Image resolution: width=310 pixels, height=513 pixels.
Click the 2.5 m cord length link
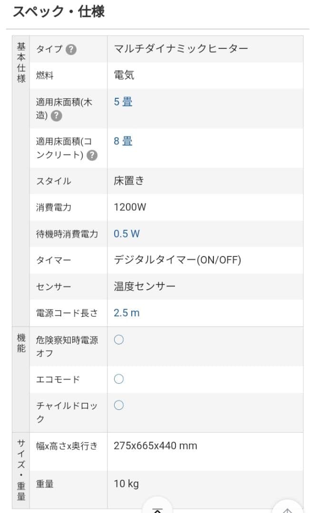(126, 313)
